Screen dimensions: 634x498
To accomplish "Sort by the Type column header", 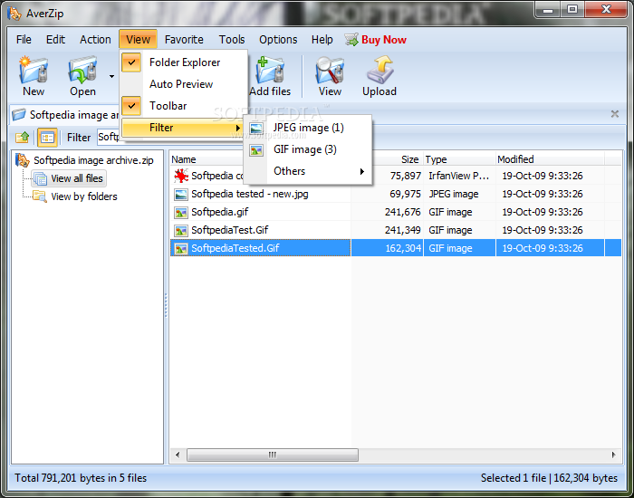I will pyautogui.click(x=459, y=159).
